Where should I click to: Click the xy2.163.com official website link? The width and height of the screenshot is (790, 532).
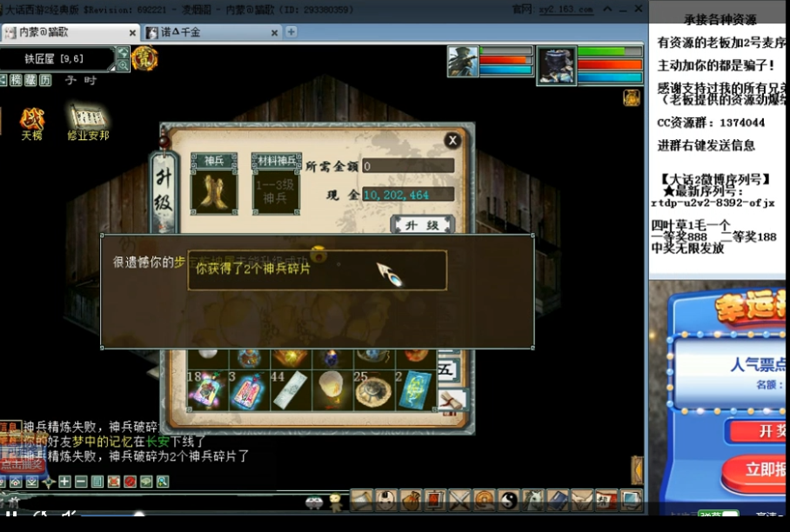pos(567,10)
